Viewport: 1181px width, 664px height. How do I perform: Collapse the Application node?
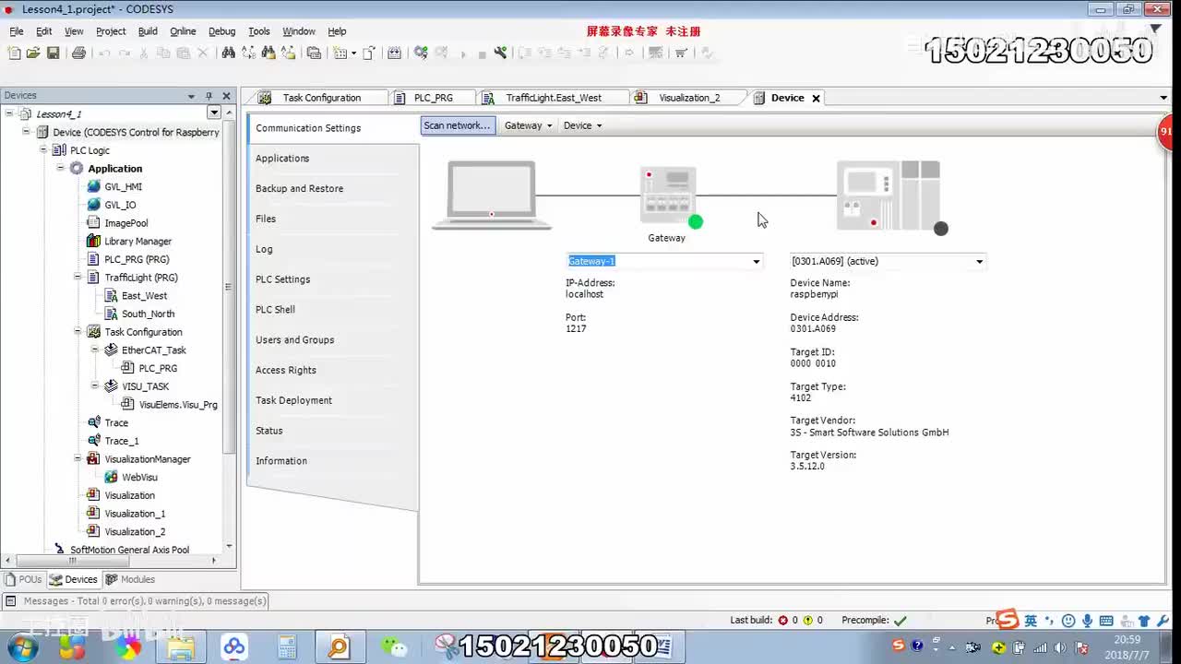61,168
